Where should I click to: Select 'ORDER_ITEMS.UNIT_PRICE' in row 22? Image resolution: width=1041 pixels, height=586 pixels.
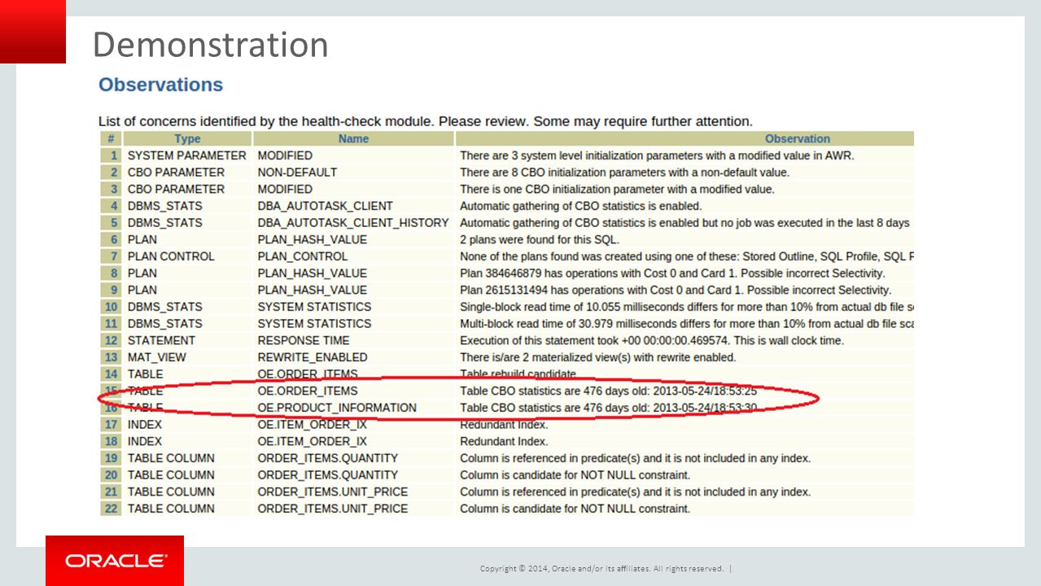[353, 509]
